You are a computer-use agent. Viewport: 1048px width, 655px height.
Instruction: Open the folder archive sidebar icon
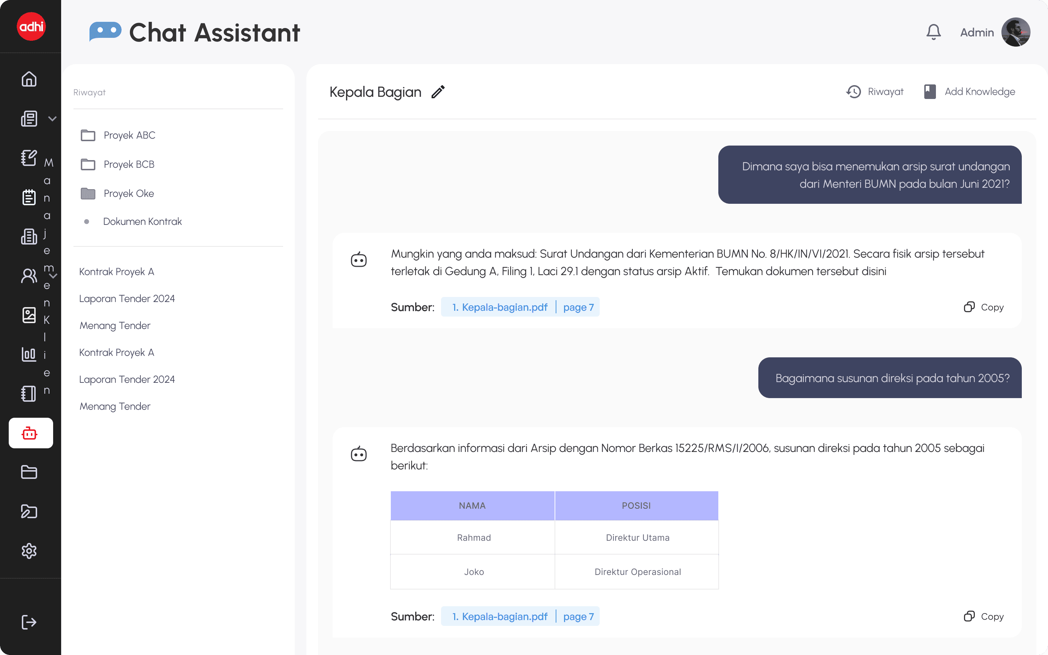point(29,472)
